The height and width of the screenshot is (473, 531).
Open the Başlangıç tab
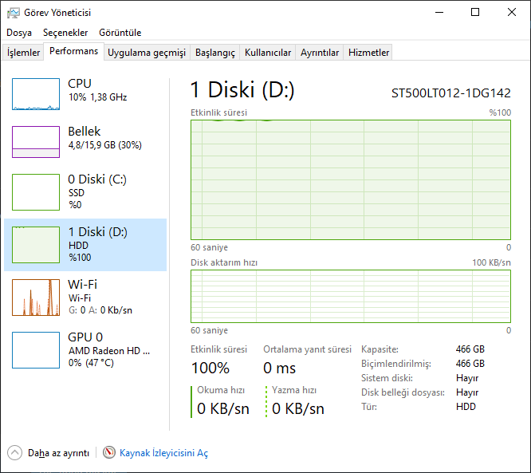pyautogui.click(x=215, y=52)
